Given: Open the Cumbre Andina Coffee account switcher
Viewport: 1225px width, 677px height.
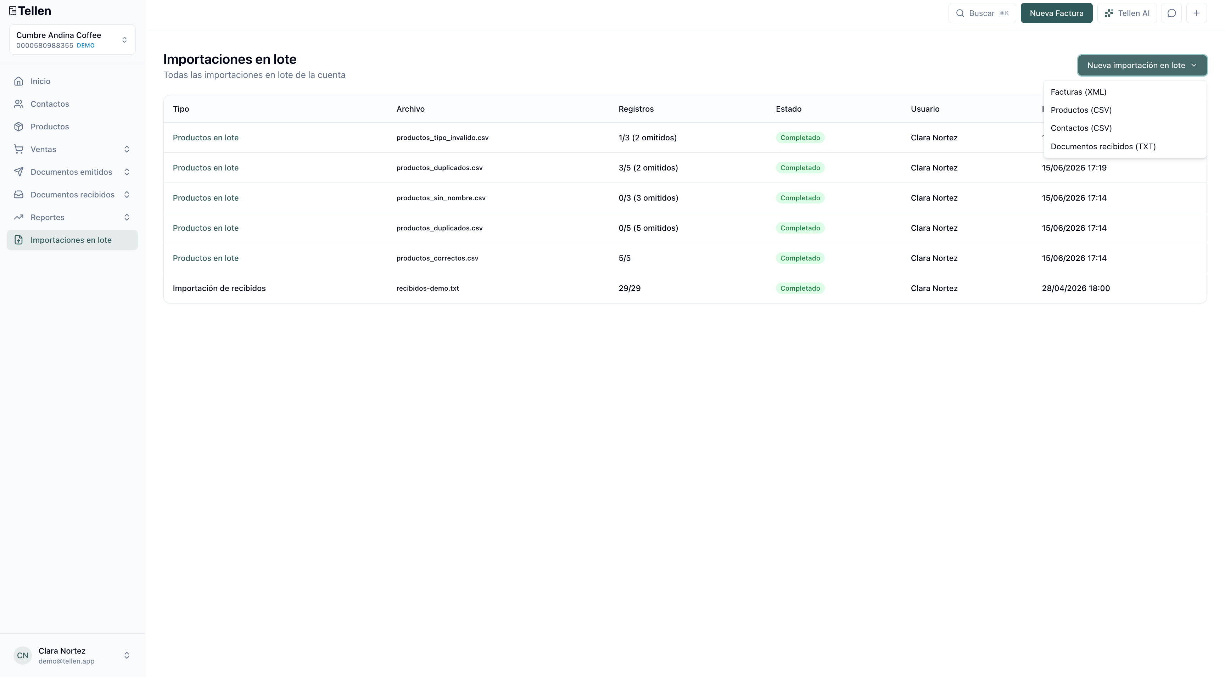Looking at the screenshot, I should 72,40.
